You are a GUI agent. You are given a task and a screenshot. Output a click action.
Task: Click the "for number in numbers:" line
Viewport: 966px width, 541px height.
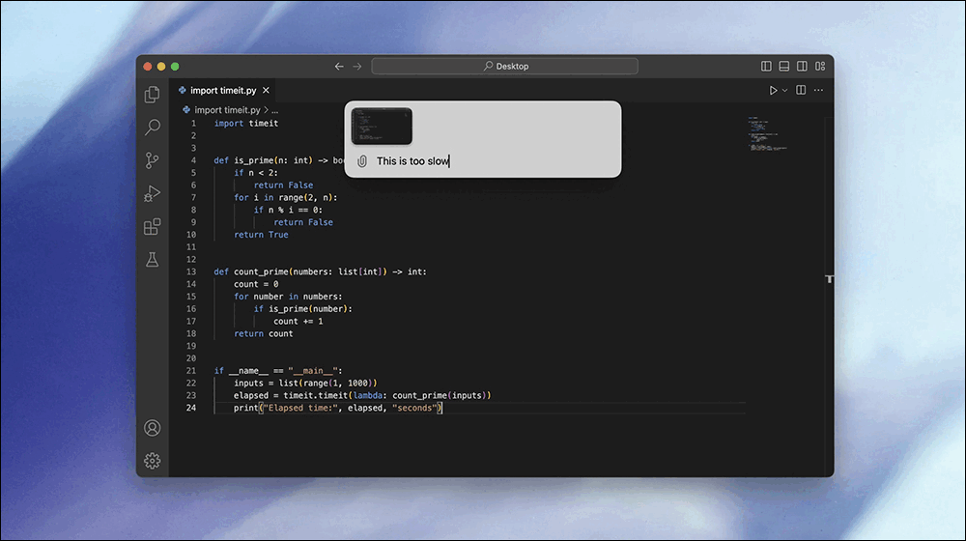[288, 297]
